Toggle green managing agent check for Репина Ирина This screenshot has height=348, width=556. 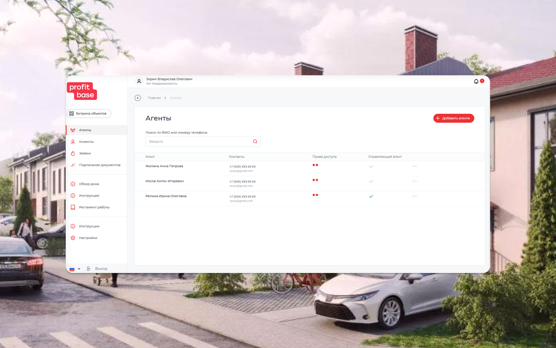point(371,196)
